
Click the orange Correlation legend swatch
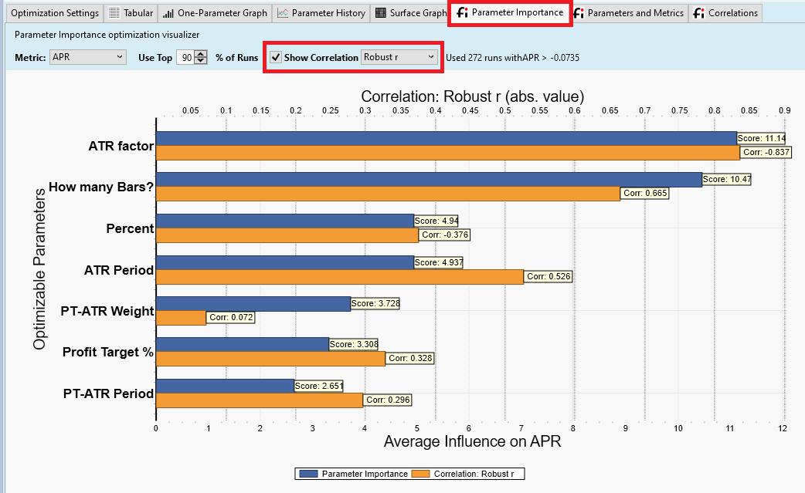coord(421,474)
